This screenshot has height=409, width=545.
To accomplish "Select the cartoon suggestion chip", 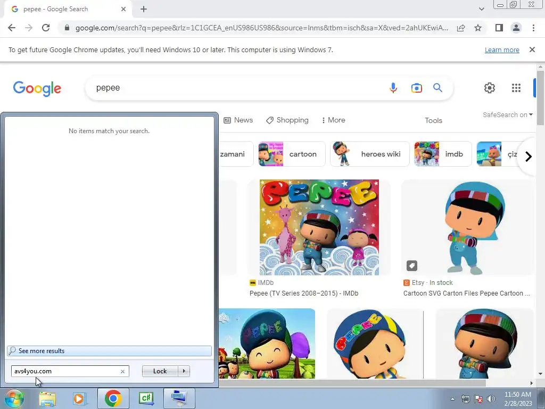I will pyautogui.click(x=292, y=154).
